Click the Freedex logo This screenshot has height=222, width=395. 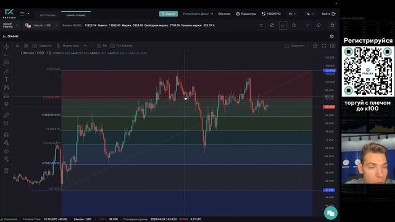tap(9, 14)
